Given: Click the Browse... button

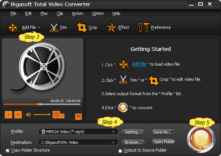Looking at the screenshot, I should coord(133,142).
